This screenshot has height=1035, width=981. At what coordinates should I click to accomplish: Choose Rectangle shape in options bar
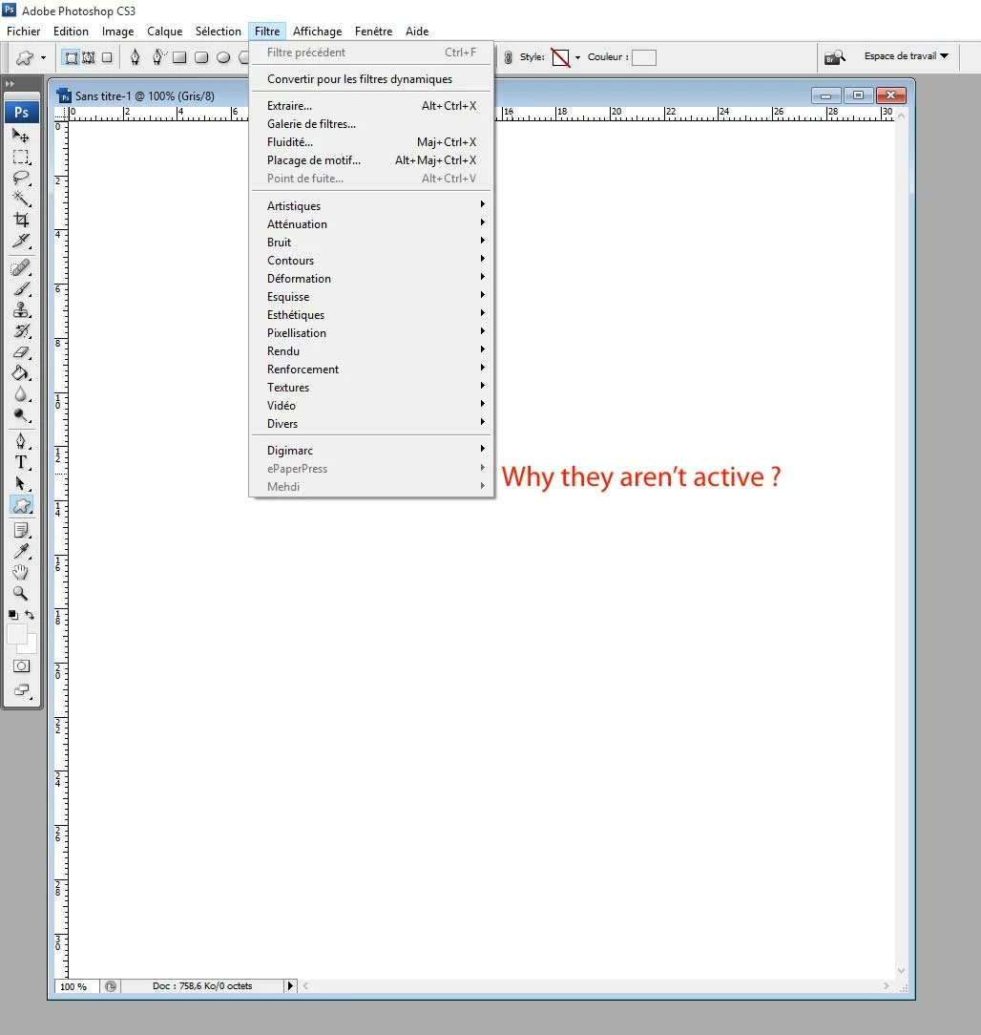point(179,57)
